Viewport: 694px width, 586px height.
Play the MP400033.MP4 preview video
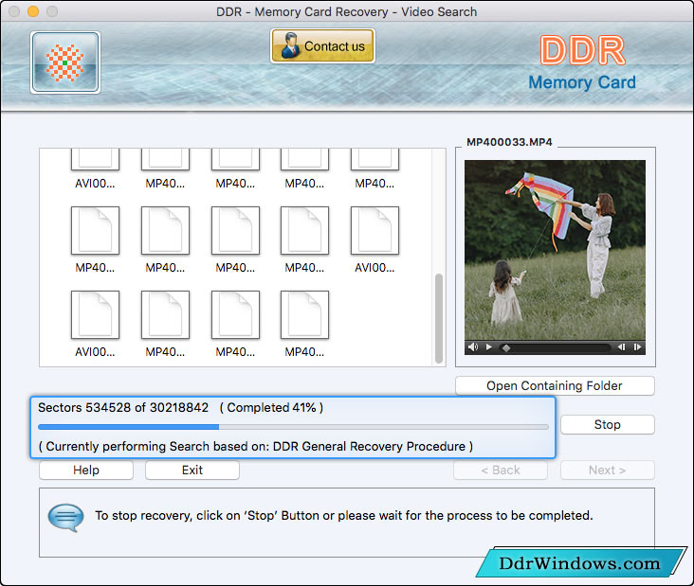click(x=488, y=346)
